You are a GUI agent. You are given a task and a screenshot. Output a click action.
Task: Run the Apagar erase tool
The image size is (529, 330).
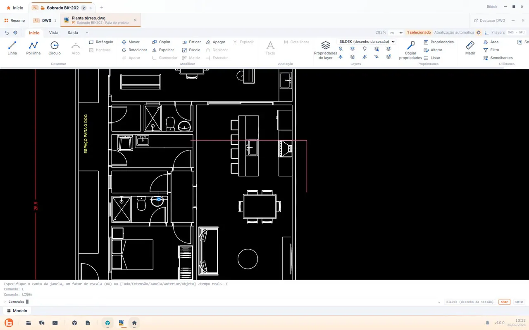tap(215, 42)
